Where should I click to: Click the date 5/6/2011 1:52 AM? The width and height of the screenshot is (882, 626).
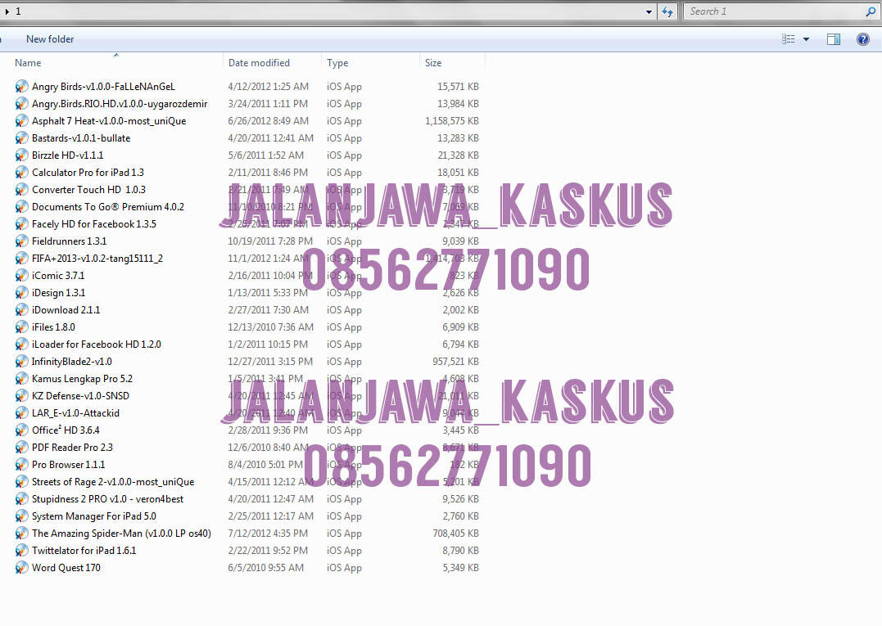click(265, 155)
